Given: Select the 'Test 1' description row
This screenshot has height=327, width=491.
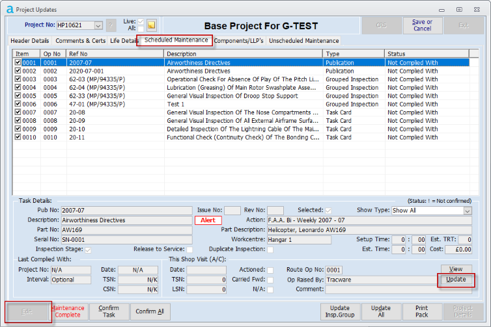Looking at the screenshot, I should tap(241, 104).
